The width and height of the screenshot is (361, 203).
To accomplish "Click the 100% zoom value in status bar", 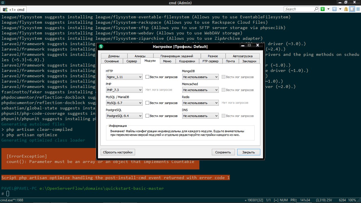I will point(352,200).
